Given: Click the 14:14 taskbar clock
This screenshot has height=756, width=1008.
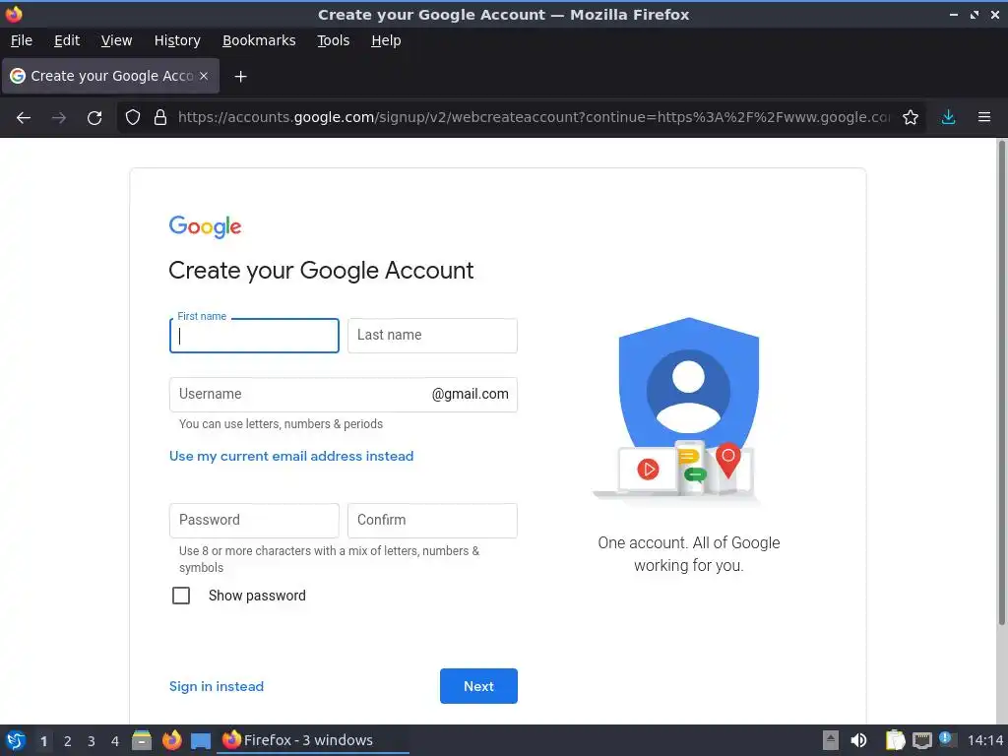Looking at the screenshot, I should click(984, 740).
